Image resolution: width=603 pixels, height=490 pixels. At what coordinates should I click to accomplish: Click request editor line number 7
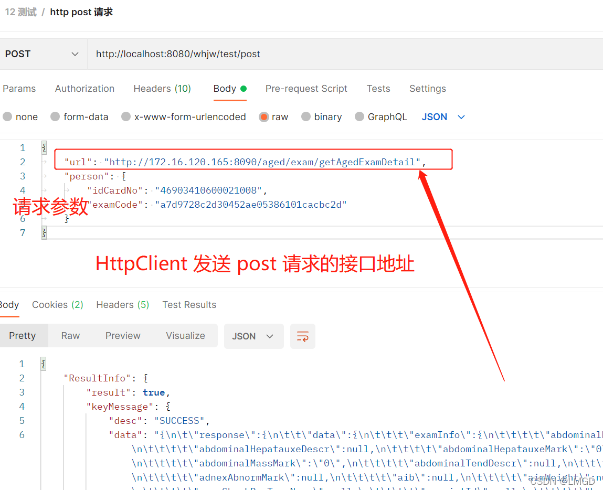(x=23, y=233)
